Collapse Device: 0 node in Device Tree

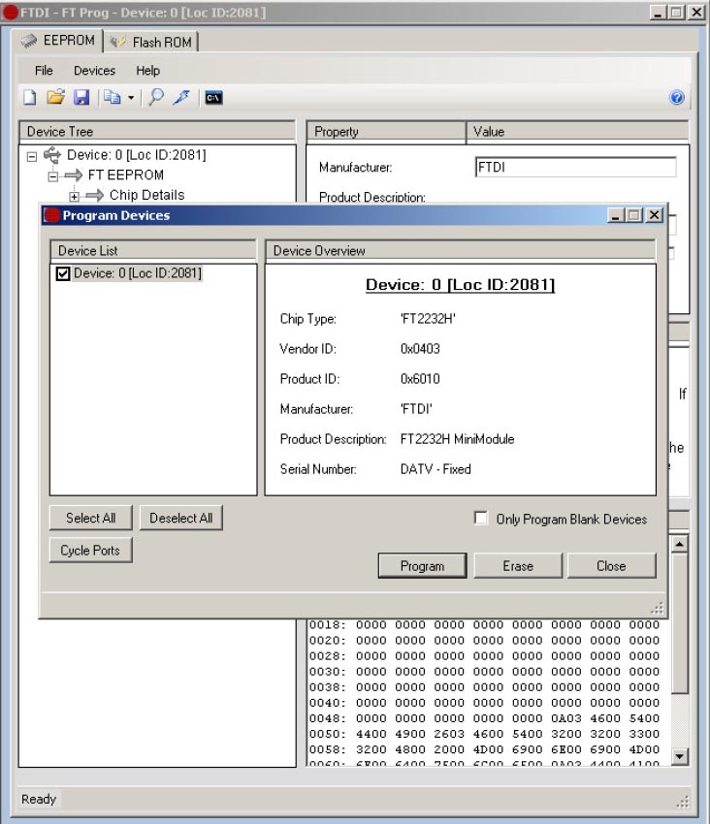[x=32, y=157]
